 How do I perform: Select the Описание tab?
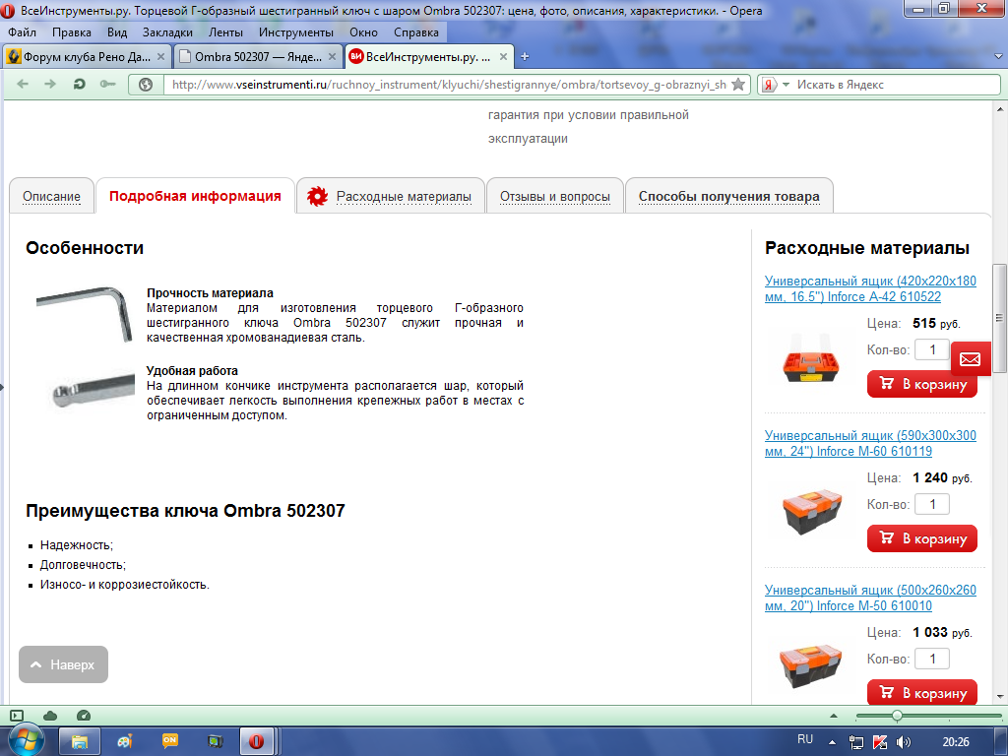point(51,196)
